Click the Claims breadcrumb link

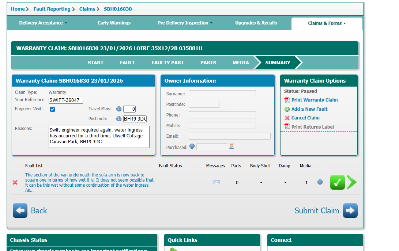coord(87,9)
